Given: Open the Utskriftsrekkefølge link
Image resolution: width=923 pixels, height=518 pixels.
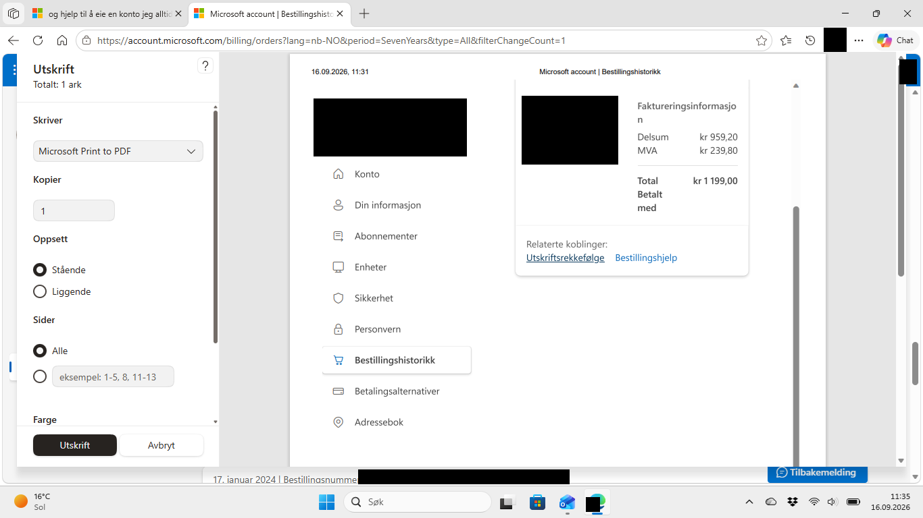Looking at the screenshot, I should point(566,258).
